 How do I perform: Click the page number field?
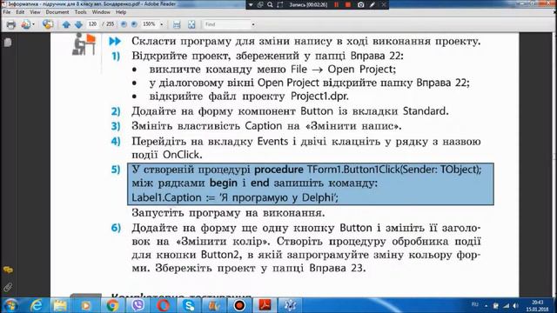point(93,24)
